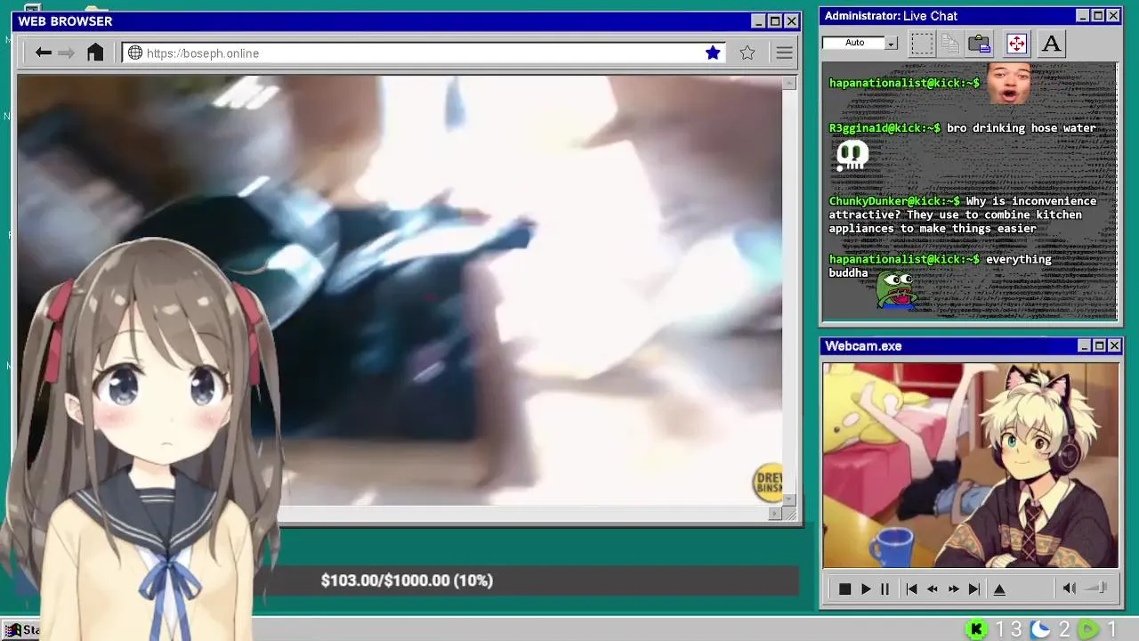Click the white skull emote in chat

pyautogui.click(x=852, y=156)
